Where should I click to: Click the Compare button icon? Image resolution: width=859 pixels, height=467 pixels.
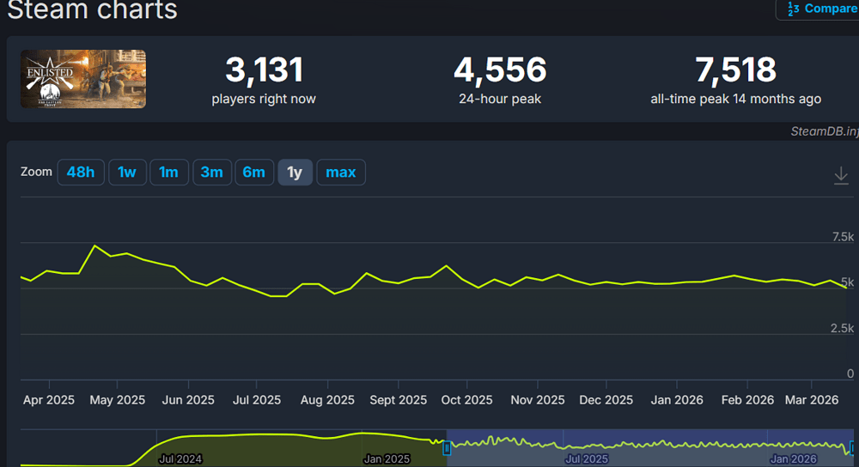[793, 9]
